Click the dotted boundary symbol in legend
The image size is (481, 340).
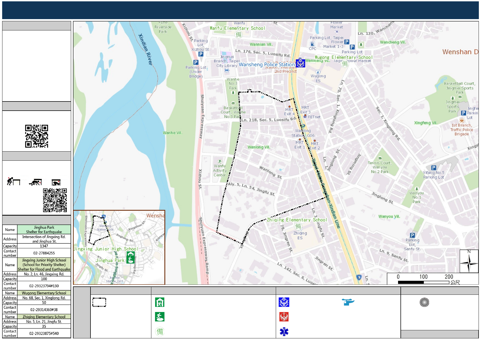pos(99,302)
